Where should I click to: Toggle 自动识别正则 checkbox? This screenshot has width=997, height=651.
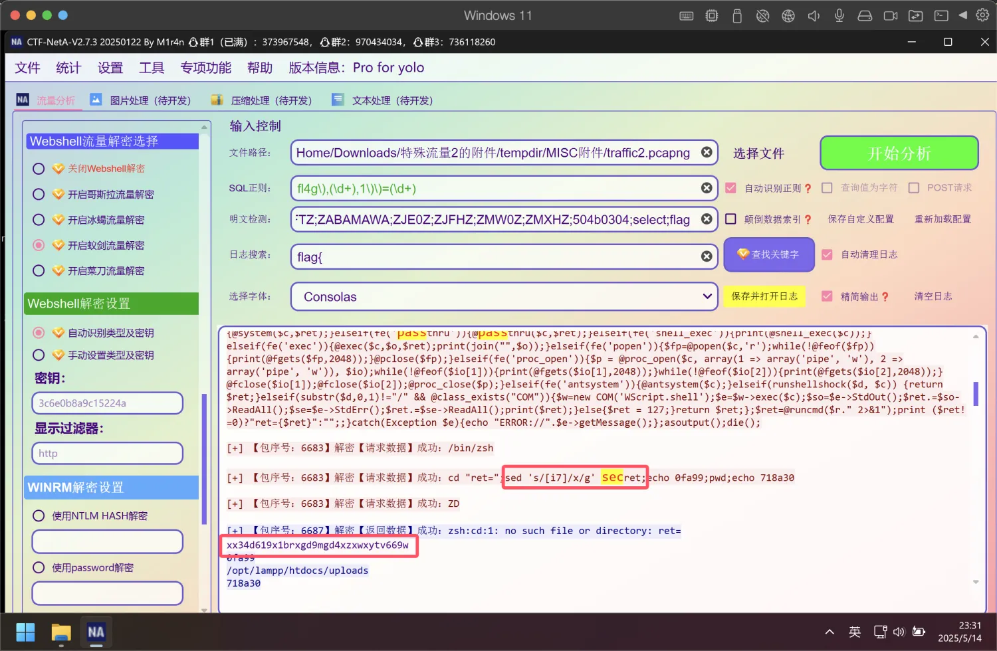point(730,188)
